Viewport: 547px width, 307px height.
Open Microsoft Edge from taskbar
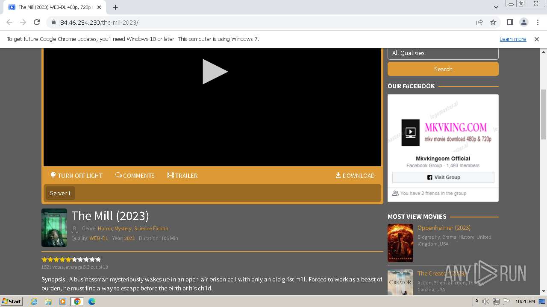coord(92,301)
